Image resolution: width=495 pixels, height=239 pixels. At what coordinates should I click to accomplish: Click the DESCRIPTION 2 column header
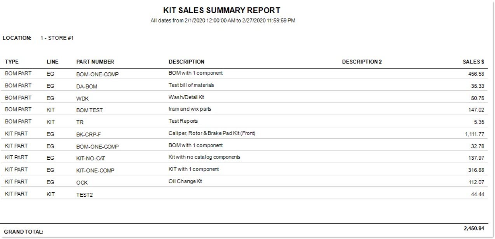pyautogui.click(x=362, y=62)
